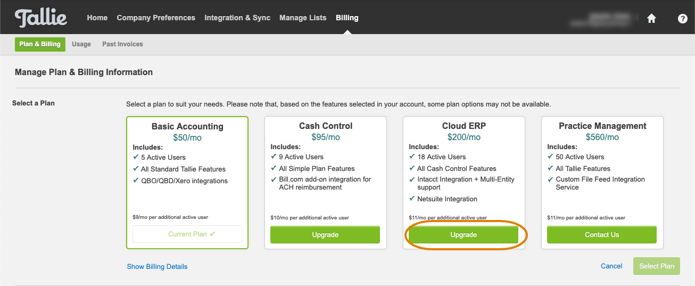Click 'Intacct Integration + Multi-Entity support' text
The width and height of the screenshot is (695, 286).
click(x=466, y=183)
